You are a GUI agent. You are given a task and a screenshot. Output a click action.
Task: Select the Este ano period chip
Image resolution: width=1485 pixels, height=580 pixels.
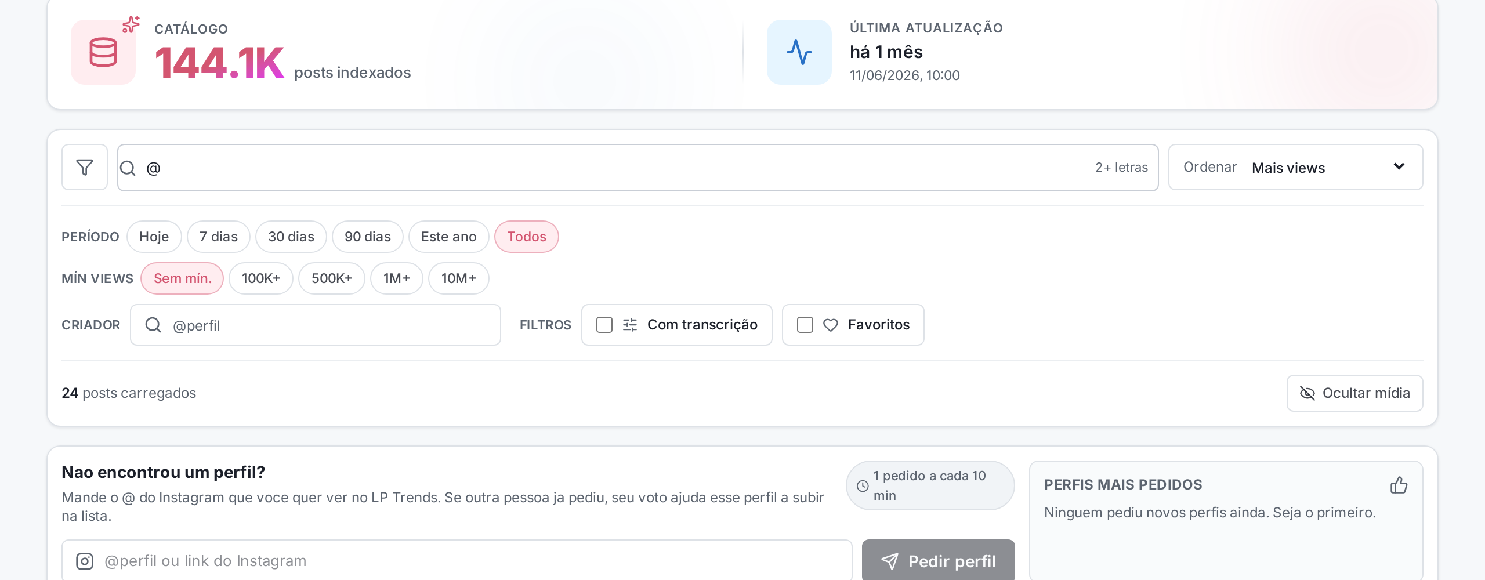point(449,237)
